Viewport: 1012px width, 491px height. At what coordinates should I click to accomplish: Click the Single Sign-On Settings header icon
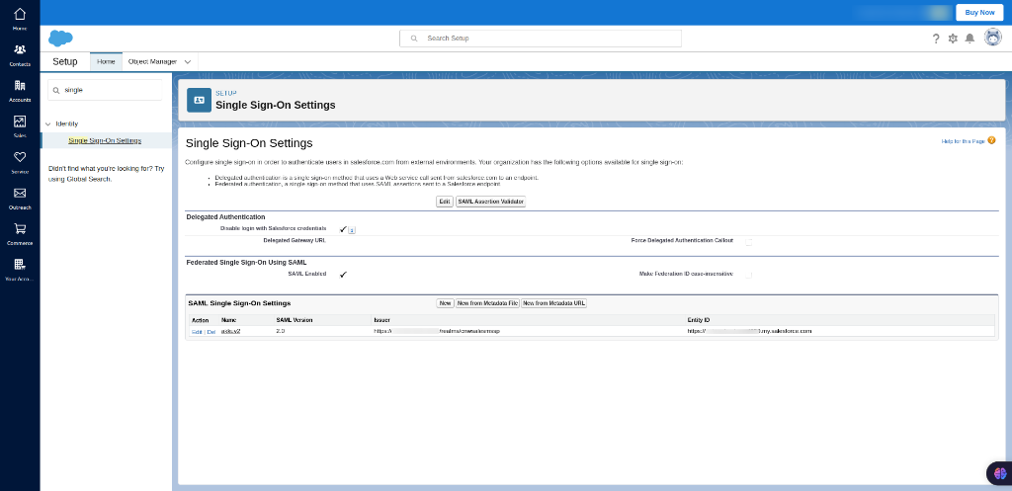point(199,100)
